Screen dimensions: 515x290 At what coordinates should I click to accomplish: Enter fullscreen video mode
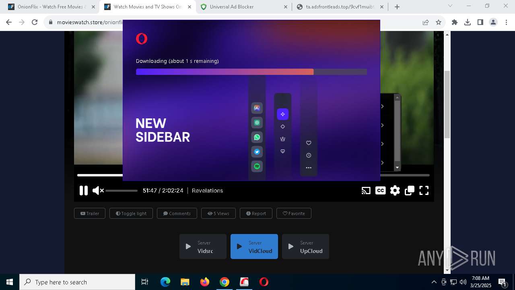tap(424, 191)
